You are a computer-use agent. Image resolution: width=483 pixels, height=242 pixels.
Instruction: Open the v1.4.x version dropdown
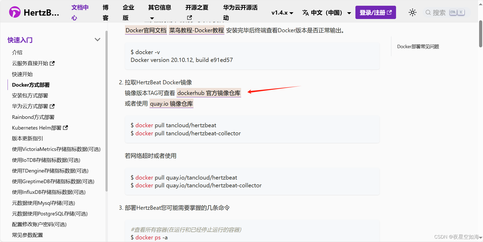pyautogui.click(x=282, y=12)
